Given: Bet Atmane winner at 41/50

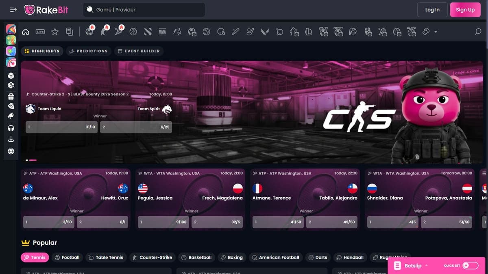Looking at the screenshot, I should [x=278, y=222].
